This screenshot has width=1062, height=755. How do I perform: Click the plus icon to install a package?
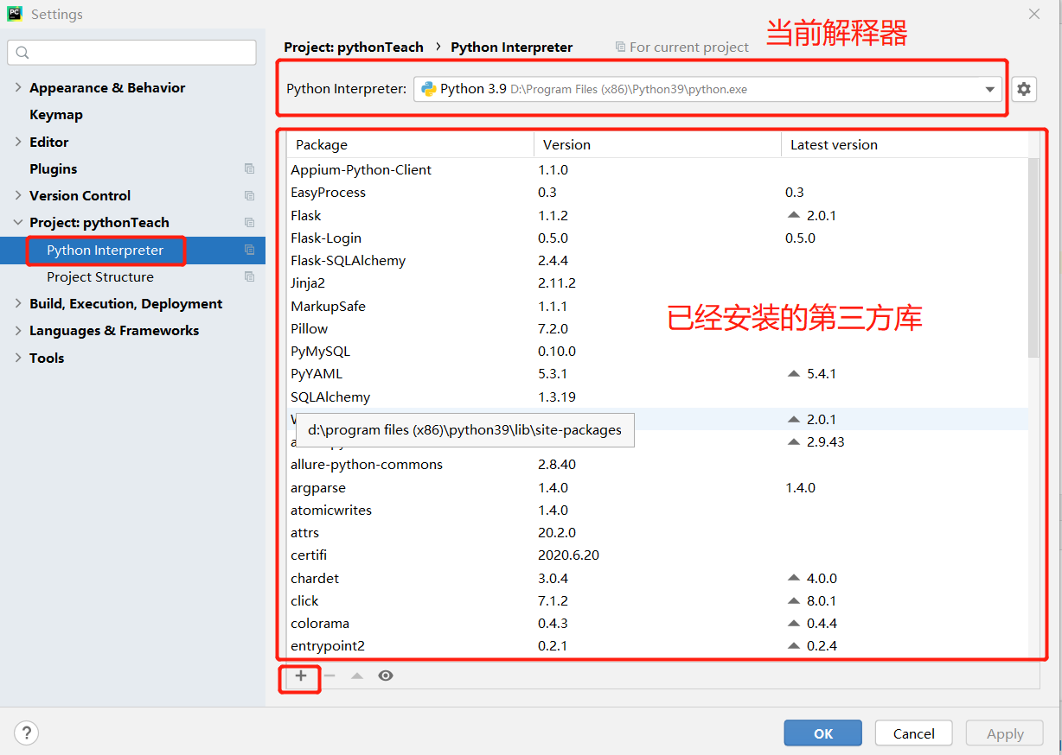coord(300,676)
